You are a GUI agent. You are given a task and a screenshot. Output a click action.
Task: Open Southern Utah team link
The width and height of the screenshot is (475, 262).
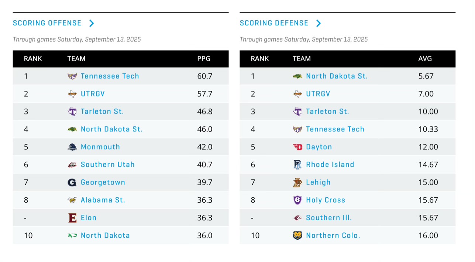click(x=108, y=165)
